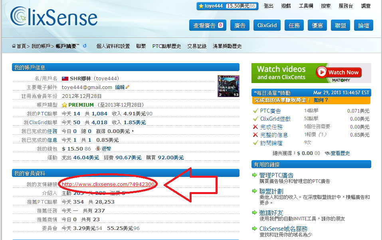This screenshot has width=382, height=240.
Task: Click the 我的帳戶信息 section header
Action: (x=126, y=67)
